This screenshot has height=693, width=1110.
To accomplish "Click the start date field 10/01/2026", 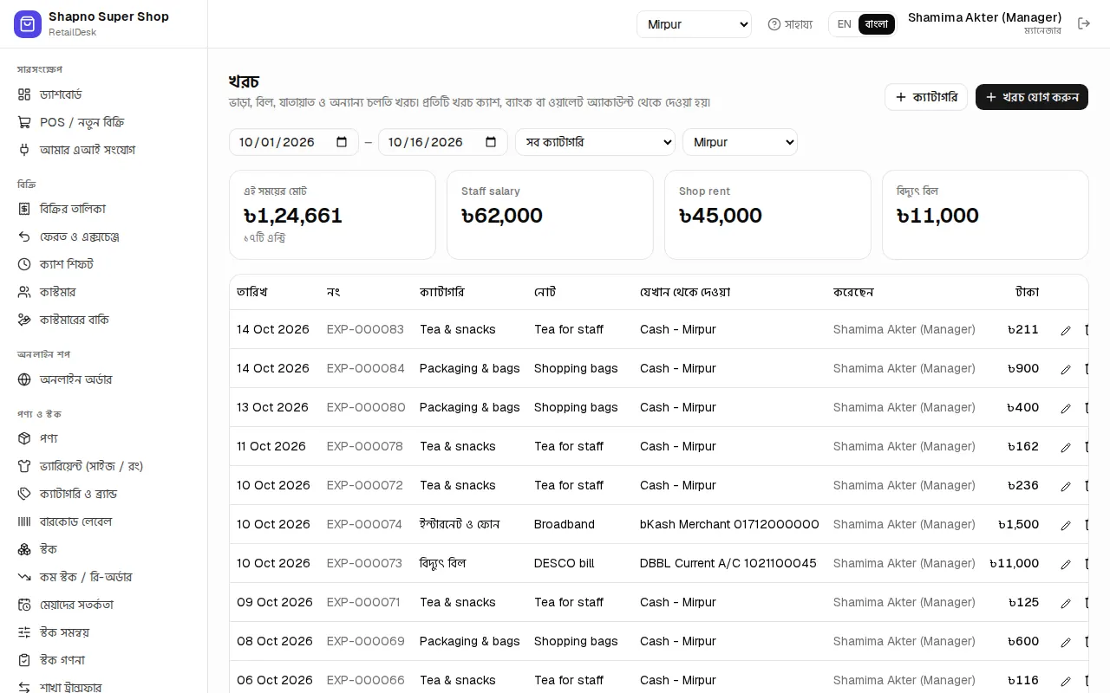I will pos(294,142).
